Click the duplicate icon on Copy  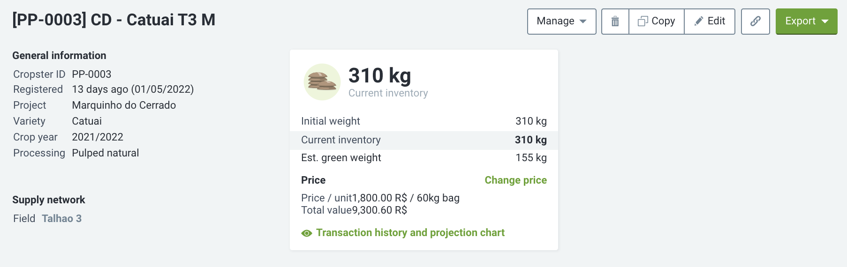coord(643,21)
